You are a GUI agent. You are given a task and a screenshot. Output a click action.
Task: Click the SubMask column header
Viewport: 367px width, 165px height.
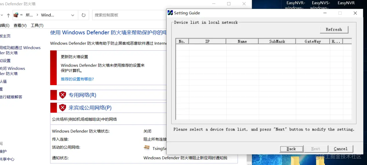(277, 41)
